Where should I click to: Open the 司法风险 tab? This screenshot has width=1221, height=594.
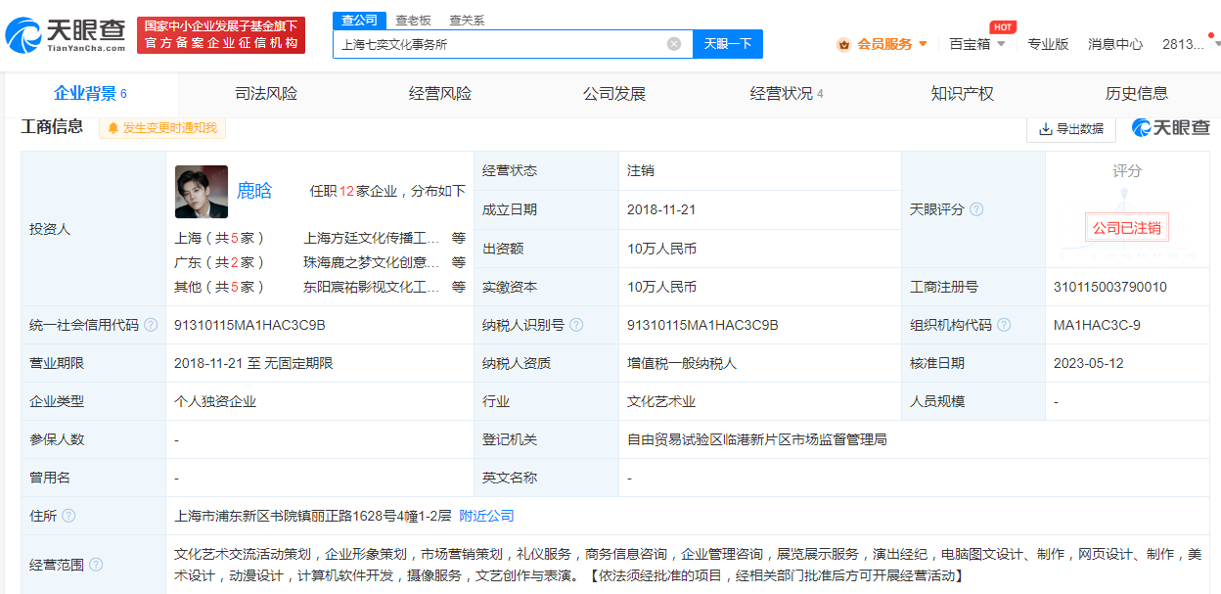pyautogui.click(x=266, y=94)
